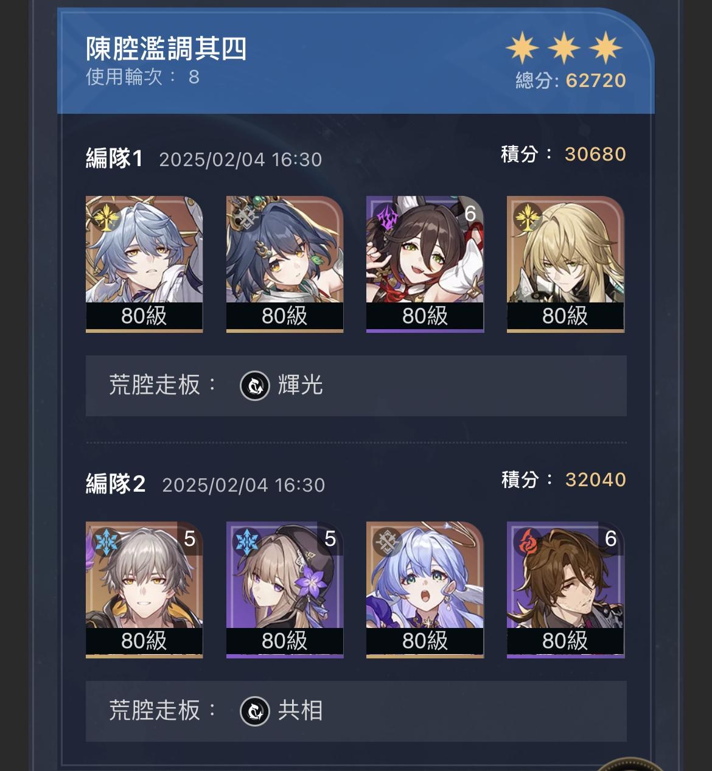Tap the 輝光 buff icon in team 1
Viewport: 712px width, 771px height.
pos(254,385)
